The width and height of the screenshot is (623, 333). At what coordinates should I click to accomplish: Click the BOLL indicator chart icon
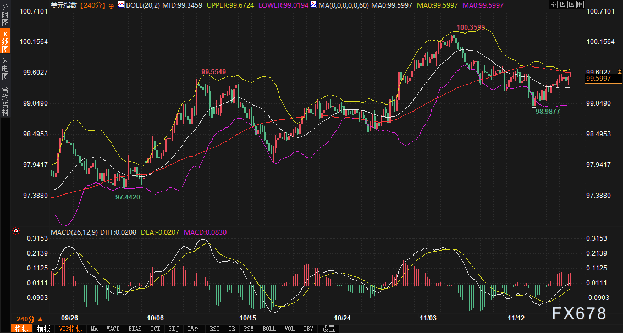pyautogui.click(x=121, y=5)
